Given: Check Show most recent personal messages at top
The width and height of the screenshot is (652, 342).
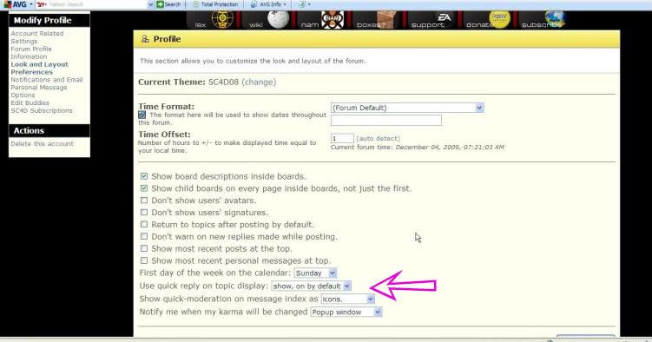Looking at the screenshot, I should point(144,260).
